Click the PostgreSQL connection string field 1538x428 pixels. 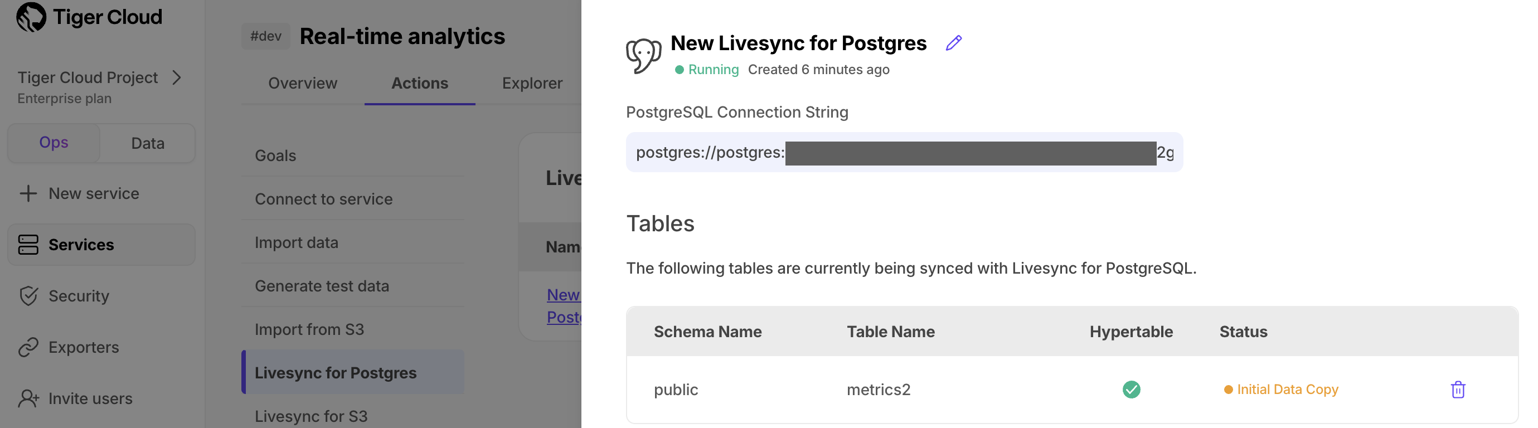click(x=904, y=152)
